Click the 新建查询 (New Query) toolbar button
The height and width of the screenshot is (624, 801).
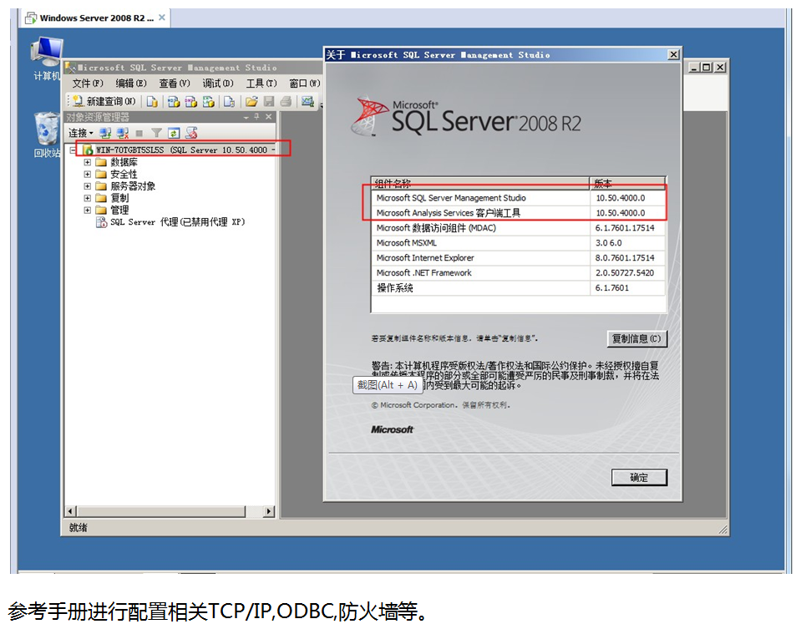tap(104, 101)
